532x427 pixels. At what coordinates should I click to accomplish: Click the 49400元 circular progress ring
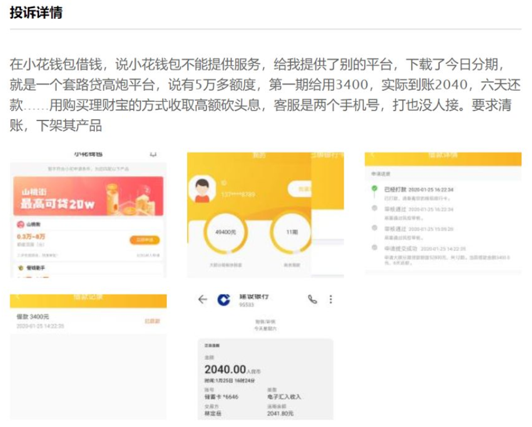coord(226,232)
